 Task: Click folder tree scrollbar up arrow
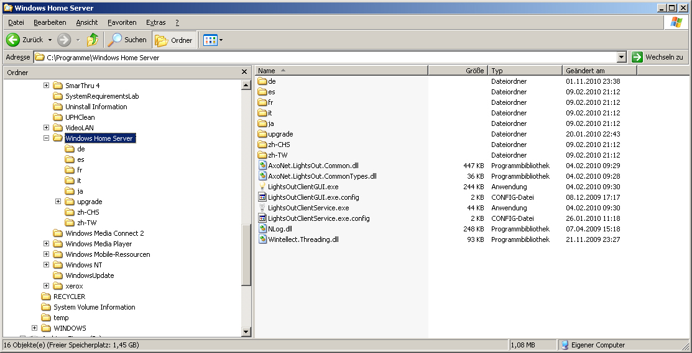[x=246, y=85]
